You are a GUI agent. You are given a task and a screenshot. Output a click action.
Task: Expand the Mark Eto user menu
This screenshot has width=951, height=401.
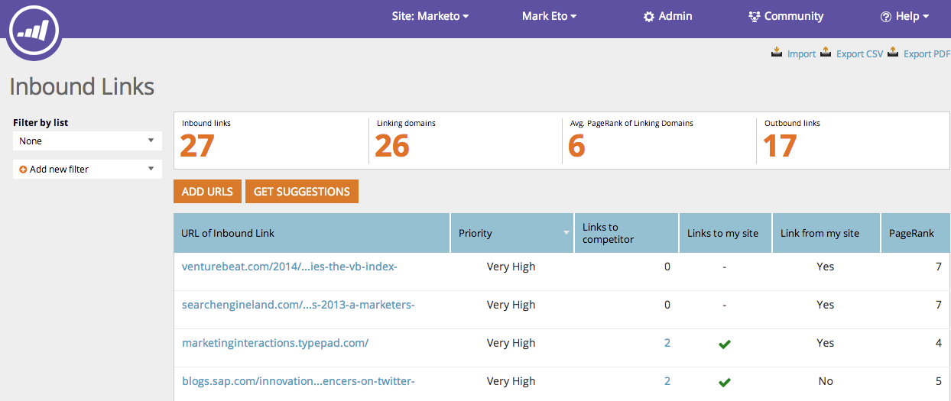click(x=549, y=16)
